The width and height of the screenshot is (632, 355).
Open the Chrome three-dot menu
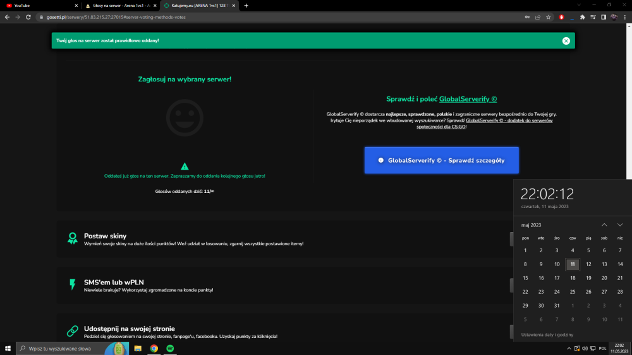(625, 17)
